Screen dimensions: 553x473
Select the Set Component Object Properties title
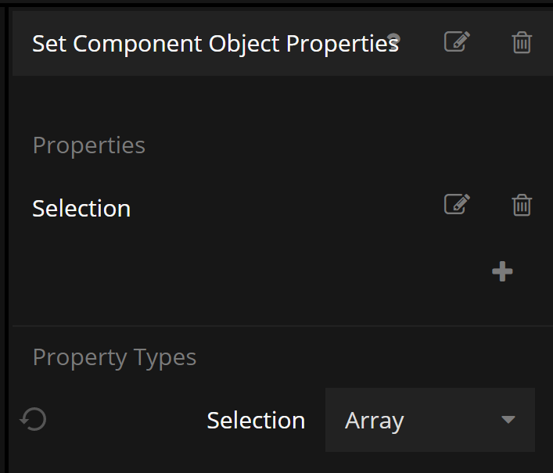[215, 43]
